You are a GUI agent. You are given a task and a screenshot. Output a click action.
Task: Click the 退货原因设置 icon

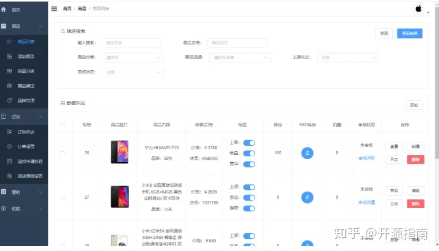pos(9,176)
